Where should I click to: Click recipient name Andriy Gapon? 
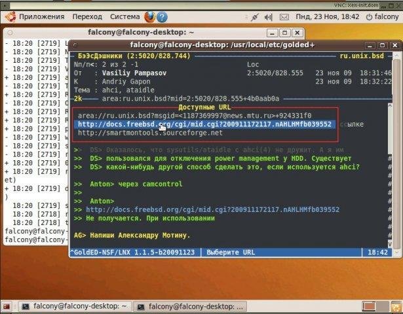pyautogui.click(x=126, y=82)
